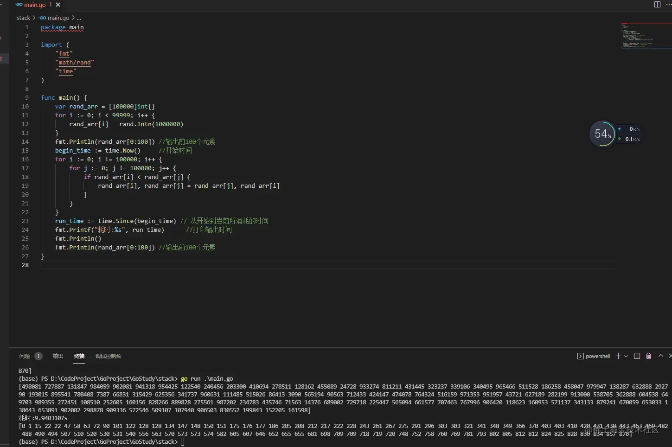Kill the terminal with the trash icon
This screenshot has width=672, height=447.
click(649, 356)
